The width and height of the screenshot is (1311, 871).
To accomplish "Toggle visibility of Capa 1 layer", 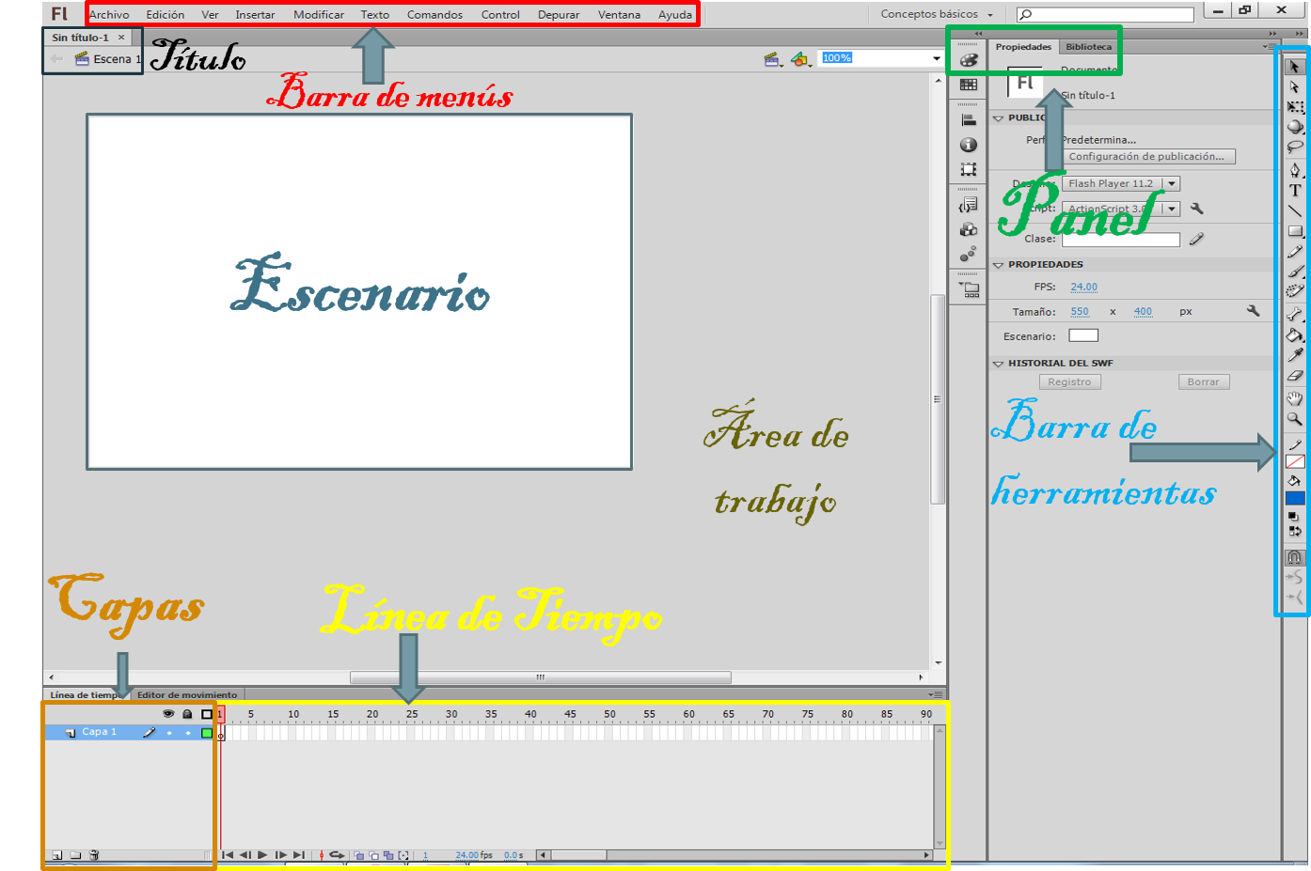I will point(168,733).
